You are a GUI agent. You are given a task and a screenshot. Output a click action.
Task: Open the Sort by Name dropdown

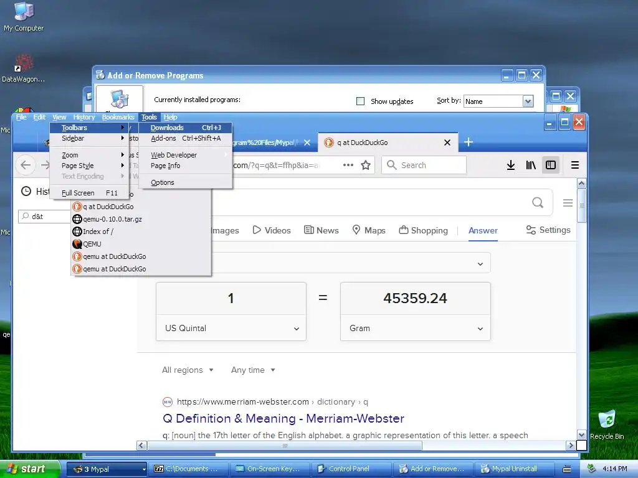tap(498, 101)
